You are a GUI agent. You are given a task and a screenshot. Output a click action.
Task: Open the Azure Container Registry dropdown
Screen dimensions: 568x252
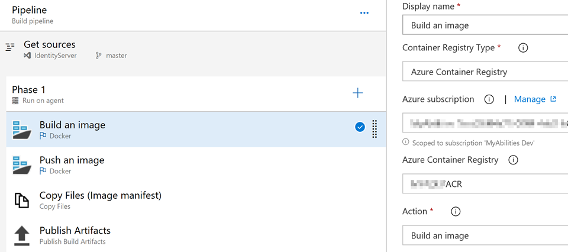(485, 184)
